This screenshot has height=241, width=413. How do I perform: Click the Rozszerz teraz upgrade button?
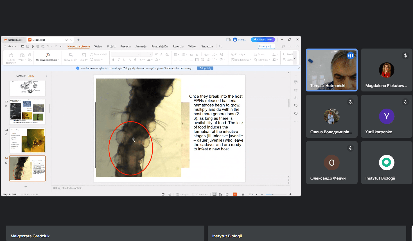[x=263, y=40]
